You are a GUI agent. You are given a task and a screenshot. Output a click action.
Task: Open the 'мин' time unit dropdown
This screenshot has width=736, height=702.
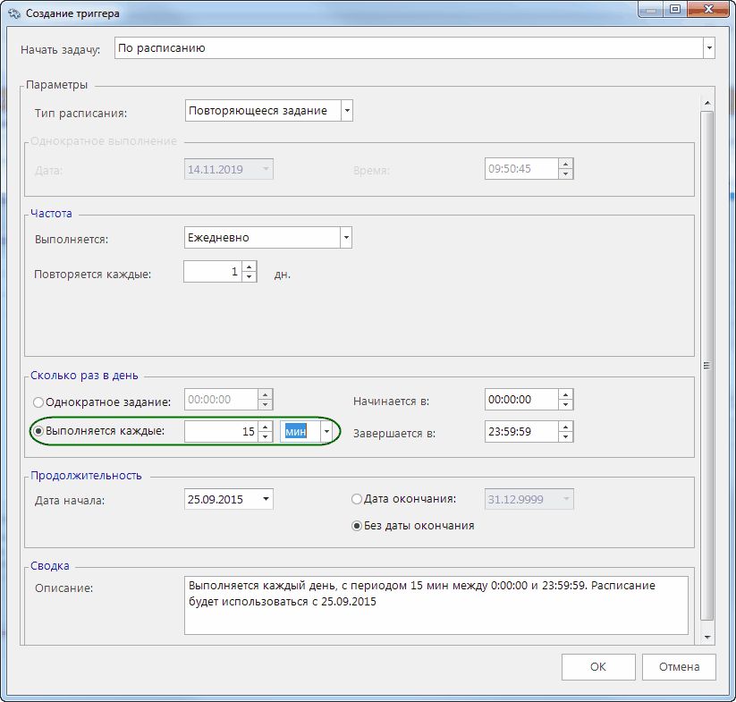[x=326, y=432]
